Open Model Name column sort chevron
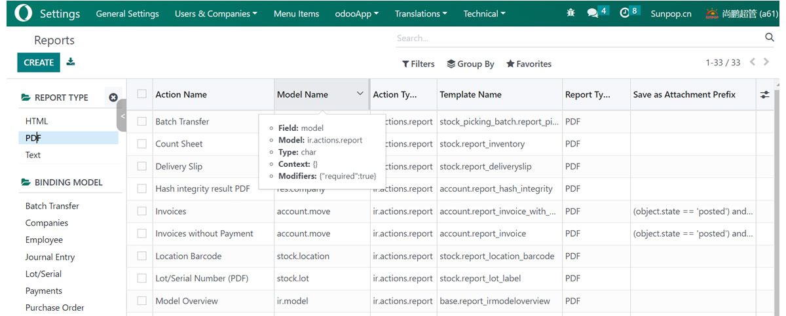The image size is (786, 316). (360, 94)
